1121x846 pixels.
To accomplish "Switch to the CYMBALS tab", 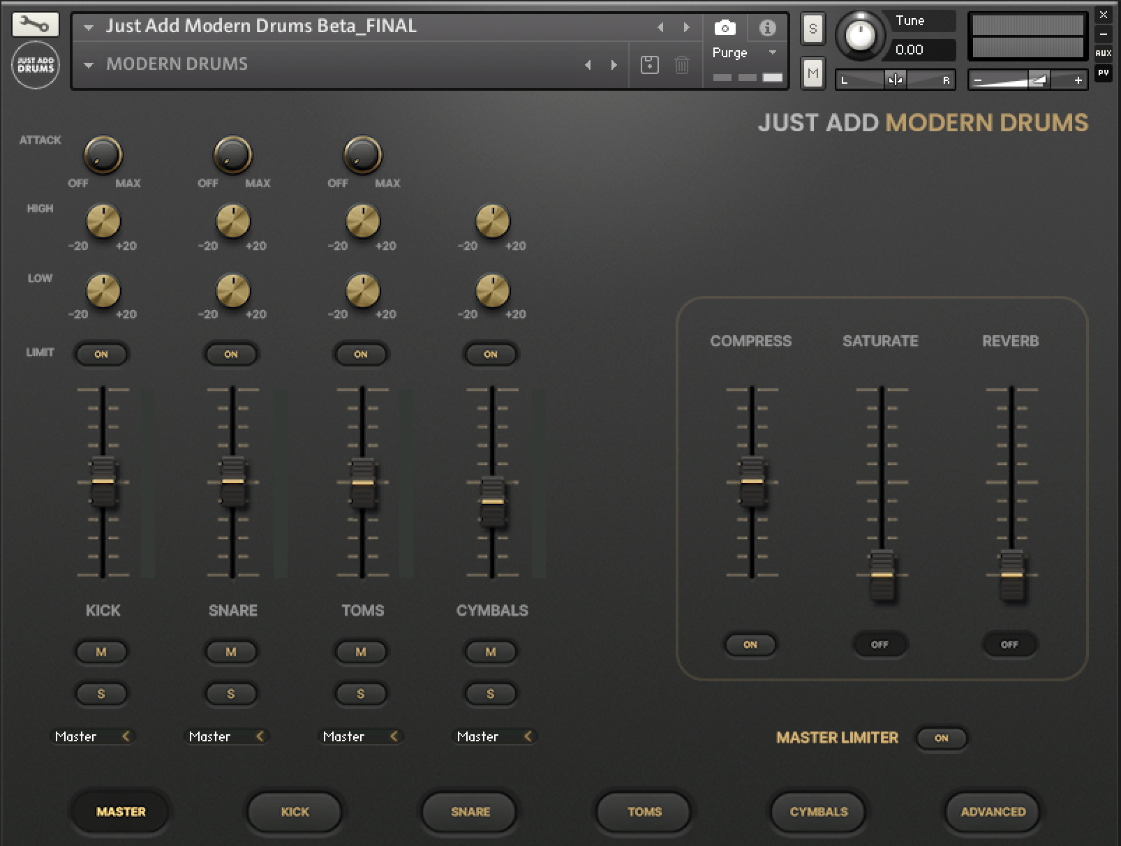I will [x=819, y=812].
